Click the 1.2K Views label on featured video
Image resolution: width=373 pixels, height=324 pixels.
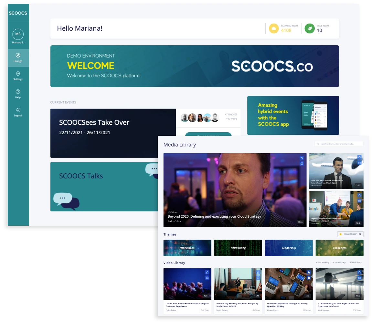173,212
